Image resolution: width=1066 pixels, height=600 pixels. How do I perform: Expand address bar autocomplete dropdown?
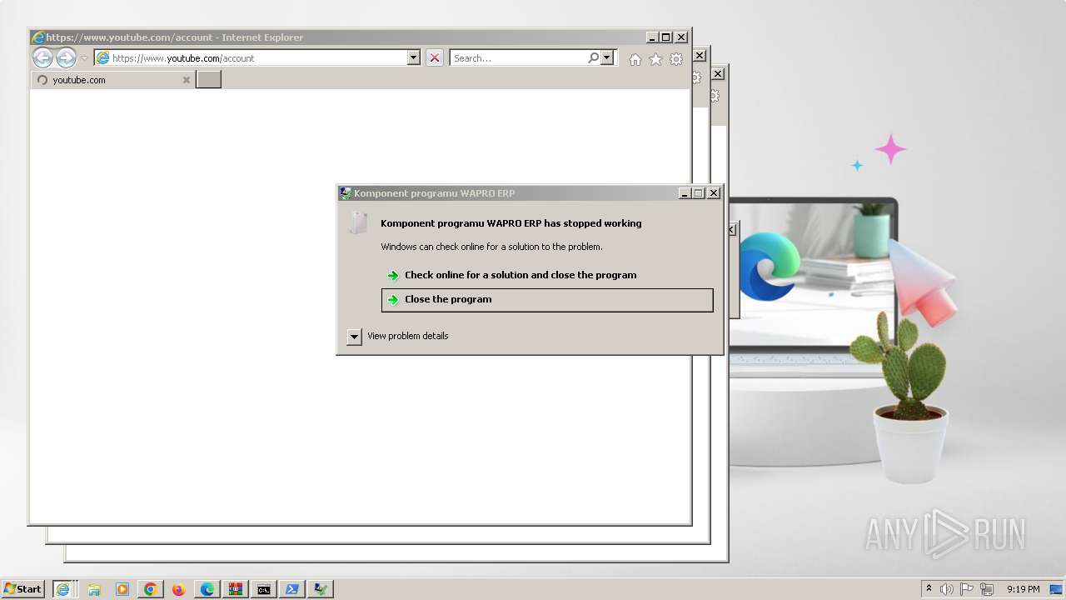414,57
